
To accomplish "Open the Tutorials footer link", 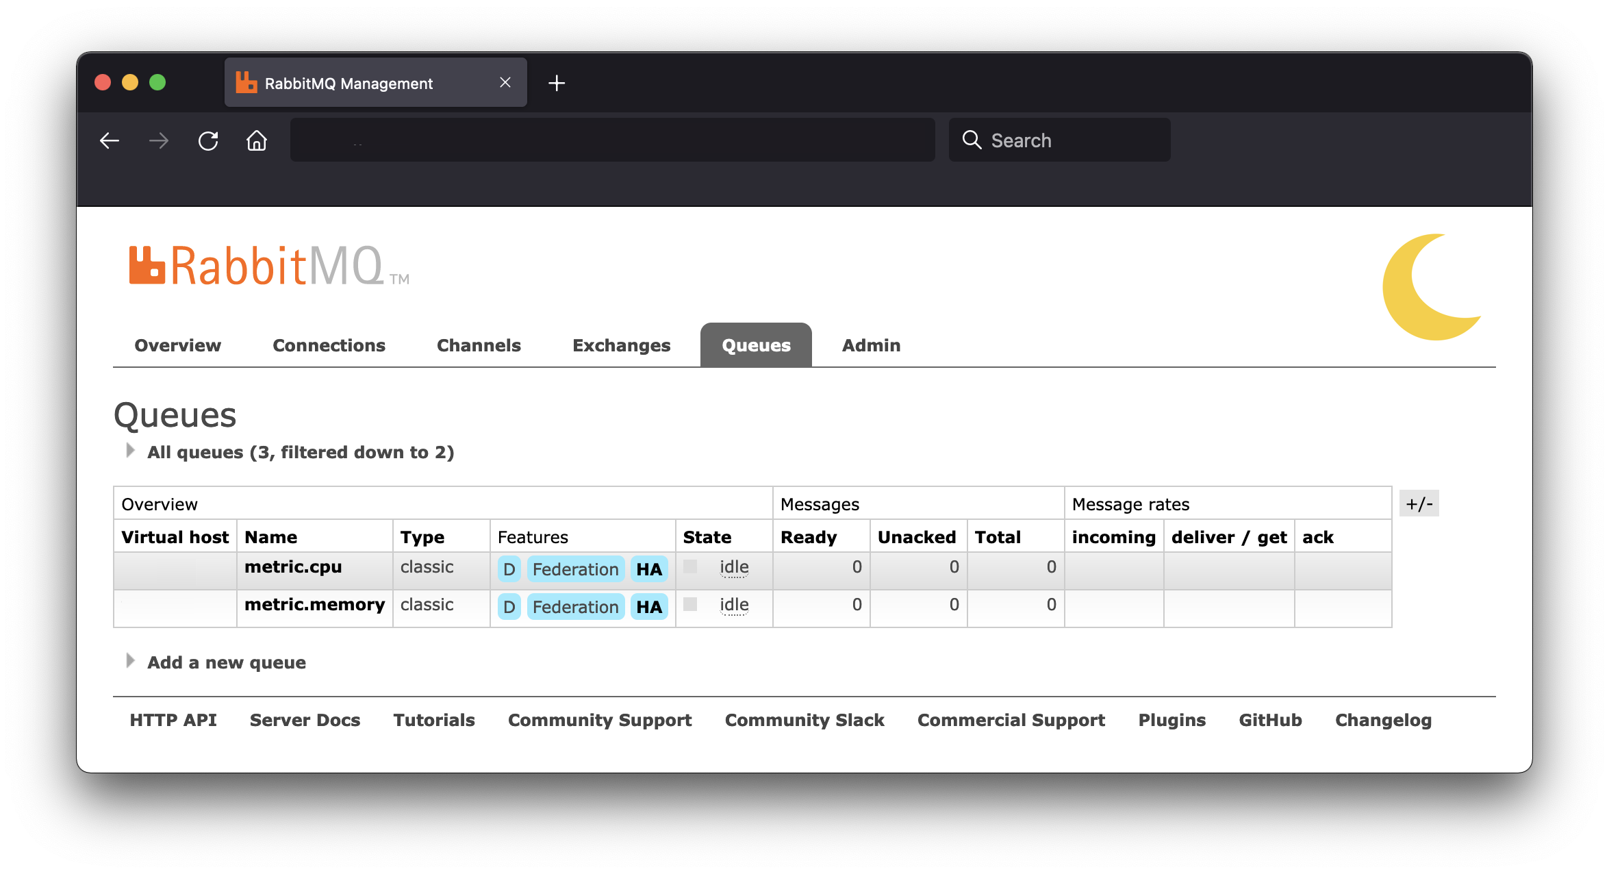I will (x=434, y=720).
